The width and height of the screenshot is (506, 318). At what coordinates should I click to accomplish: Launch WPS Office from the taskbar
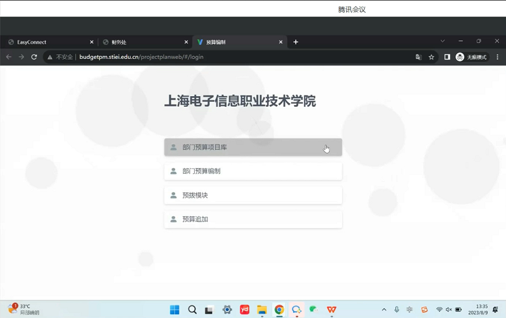331,310
